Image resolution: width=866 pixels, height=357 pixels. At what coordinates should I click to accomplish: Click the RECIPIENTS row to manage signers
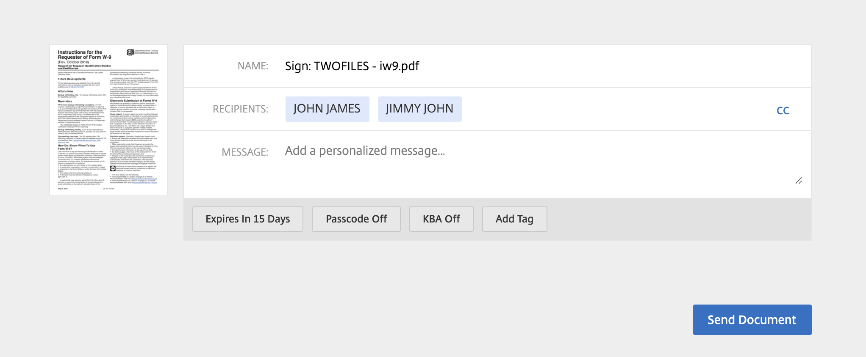click(x=241, y=109)
